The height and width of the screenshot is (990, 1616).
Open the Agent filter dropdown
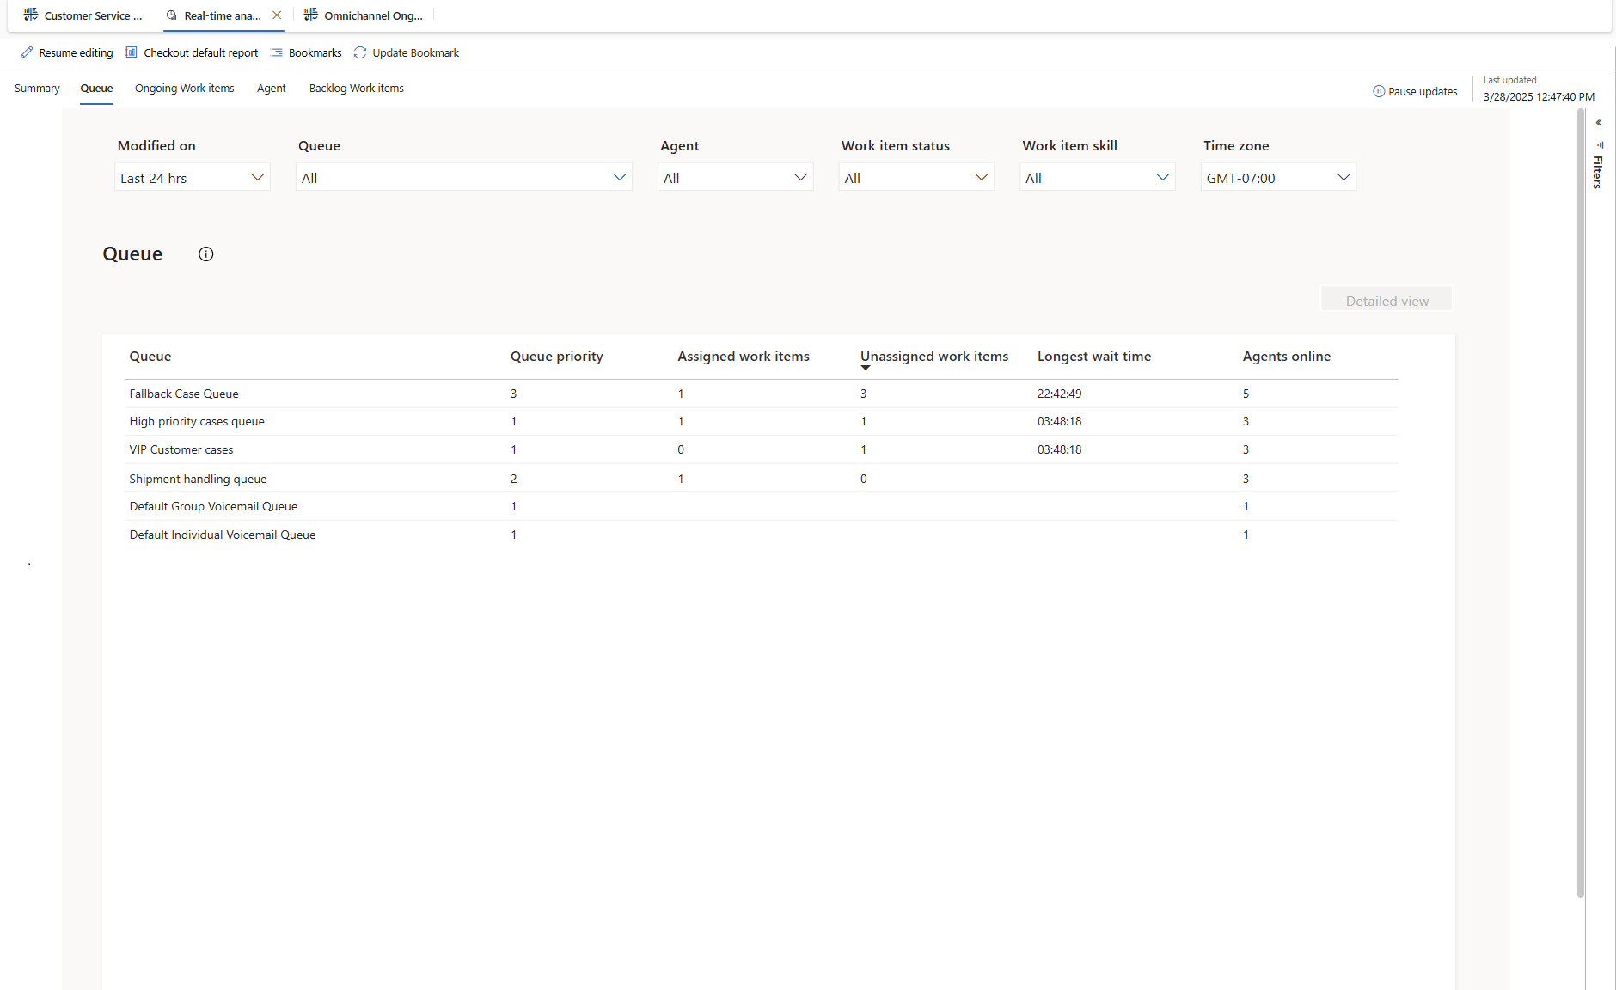click(x=736, y=177)
